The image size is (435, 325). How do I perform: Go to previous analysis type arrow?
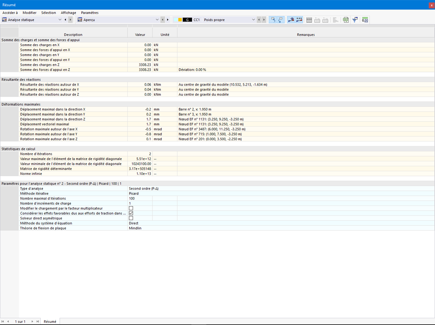coord(65,19)
